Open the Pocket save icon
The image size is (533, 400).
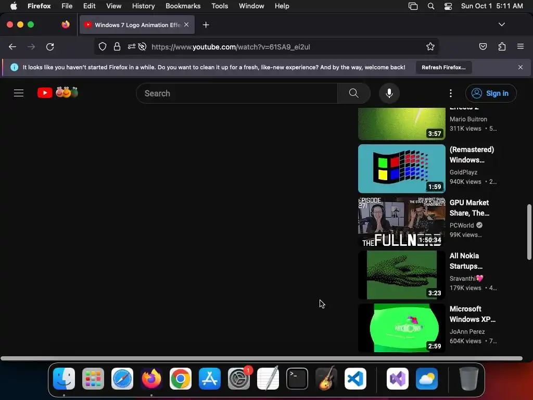click(483, 46)
